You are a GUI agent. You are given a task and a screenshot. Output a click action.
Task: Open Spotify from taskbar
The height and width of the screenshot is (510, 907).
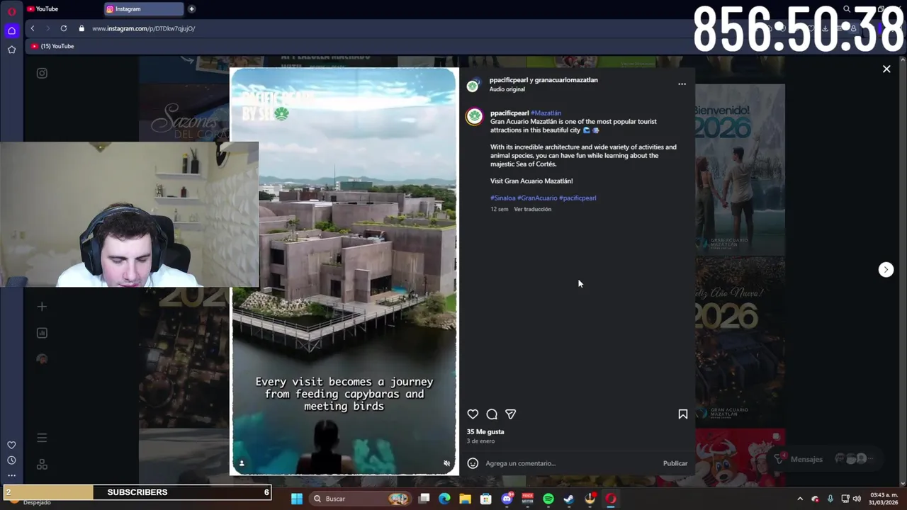coord(548,499)
